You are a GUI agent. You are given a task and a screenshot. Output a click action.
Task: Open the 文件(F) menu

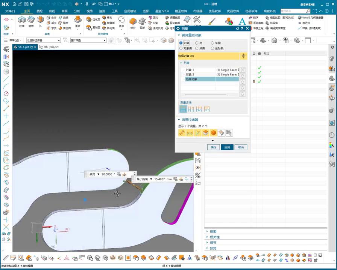coord(10,11)
